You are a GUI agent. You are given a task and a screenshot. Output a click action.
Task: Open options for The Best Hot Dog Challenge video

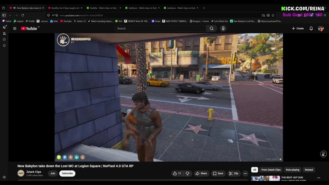[x=319, y=178]
